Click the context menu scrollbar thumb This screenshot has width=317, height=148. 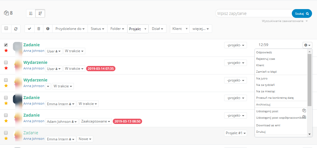[309, 80]
